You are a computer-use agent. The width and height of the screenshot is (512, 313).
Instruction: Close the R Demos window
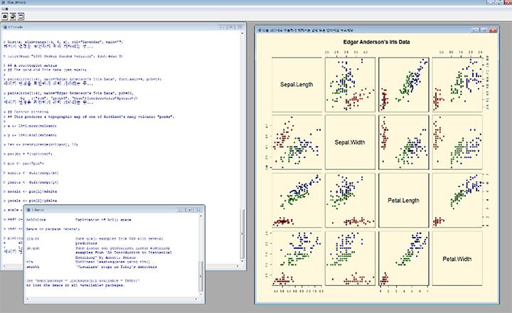[x=198, y=210]
